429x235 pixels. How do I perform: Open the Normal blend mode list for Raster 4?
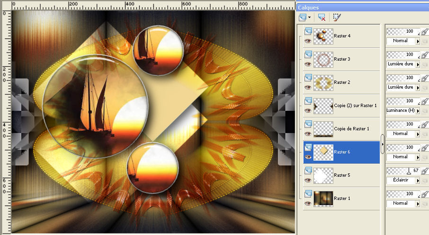(x=418, y=41)
